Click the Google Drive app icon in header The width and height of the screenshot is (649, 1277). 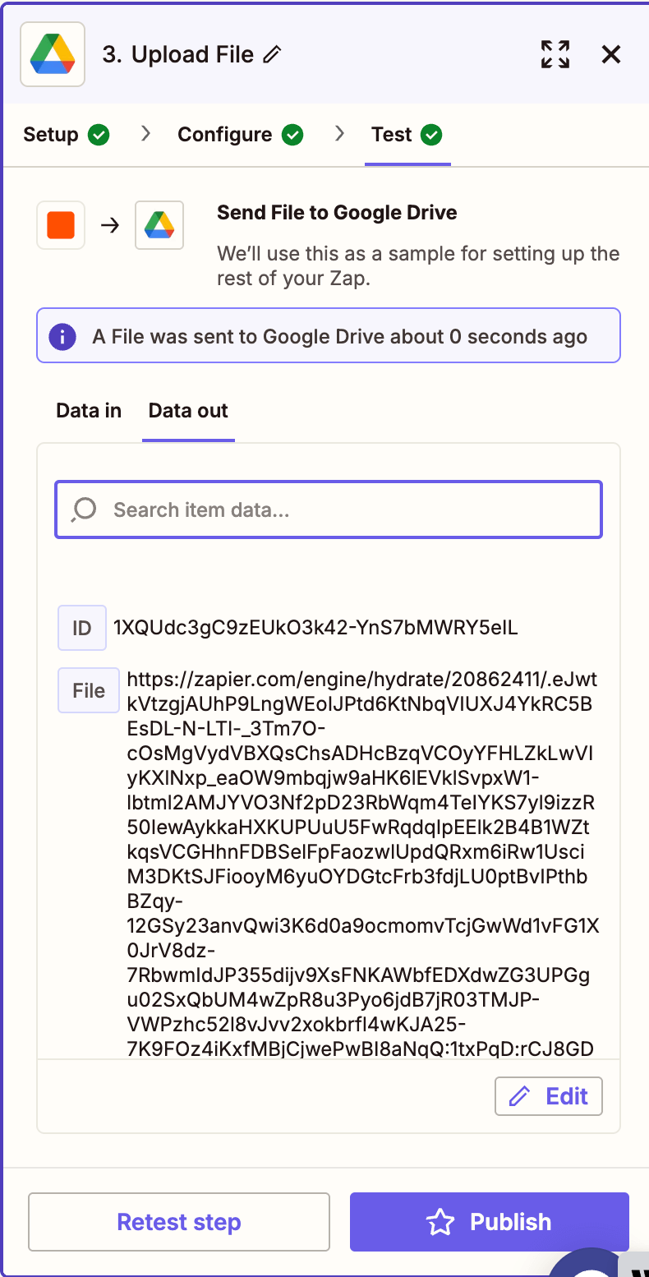(x=52, y=54)
